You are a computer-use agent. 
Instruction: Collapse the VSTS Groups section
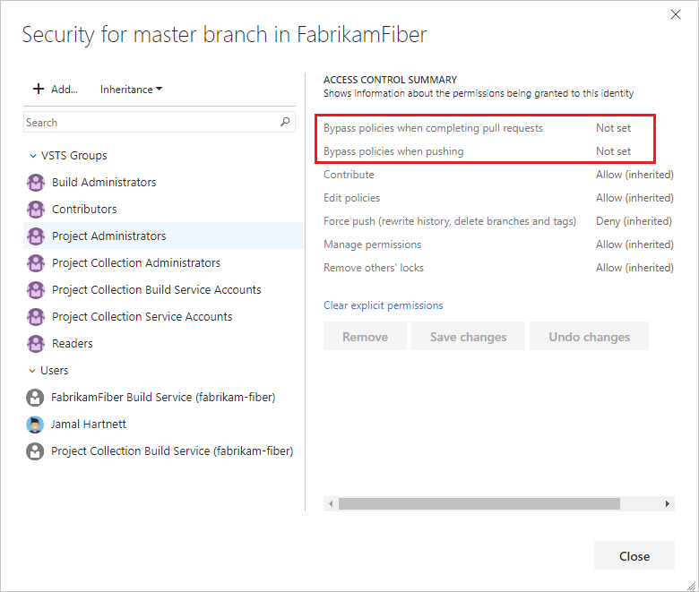33,156
